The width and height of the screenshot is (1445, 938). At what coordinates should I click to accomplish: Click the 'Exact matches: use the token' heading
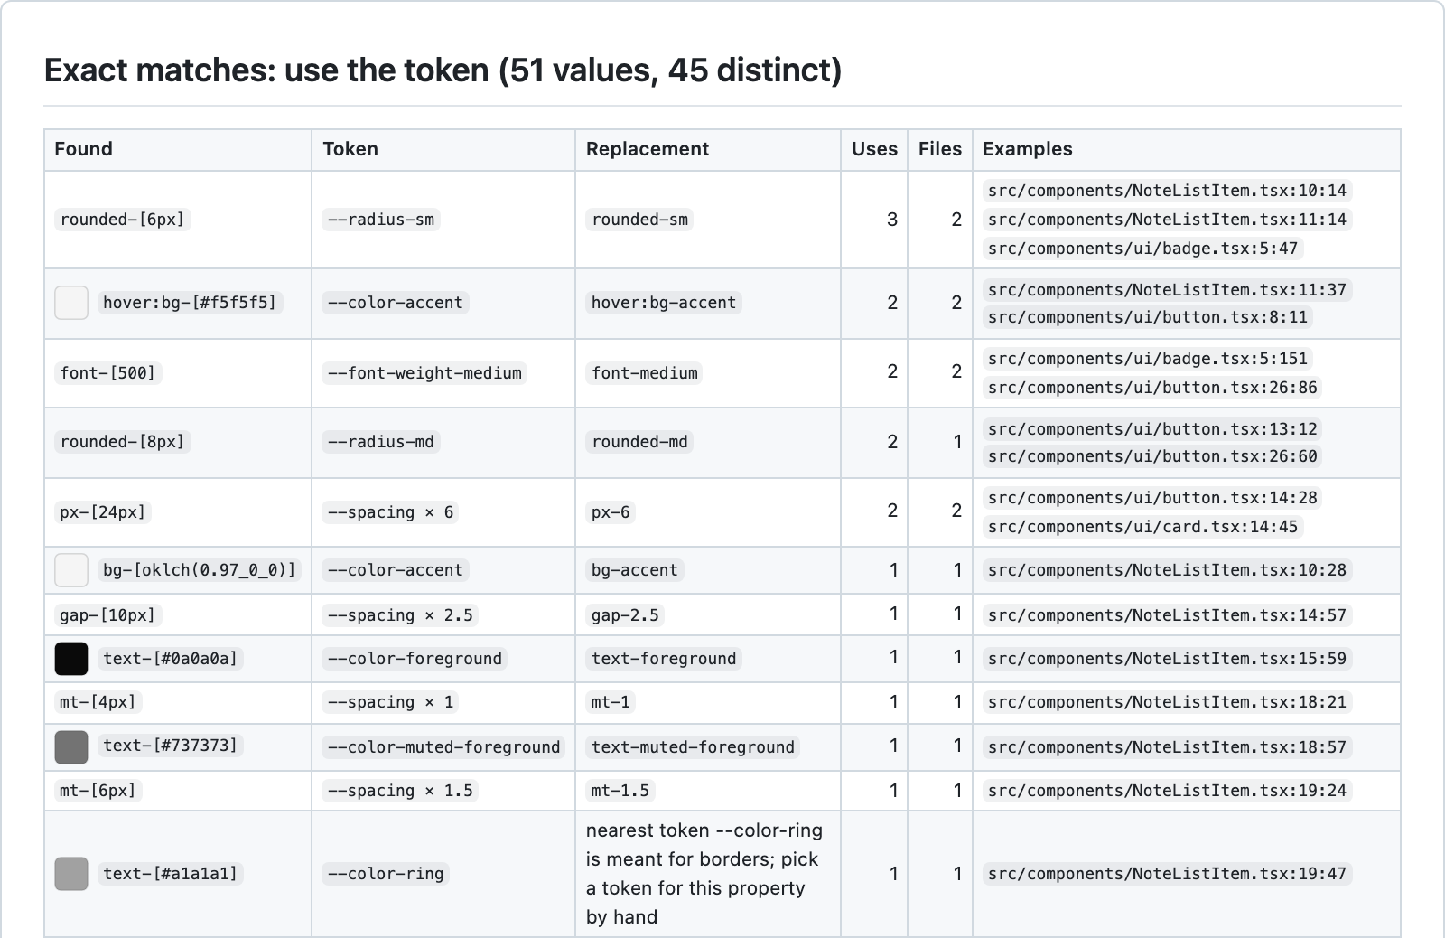click(443, 70)
